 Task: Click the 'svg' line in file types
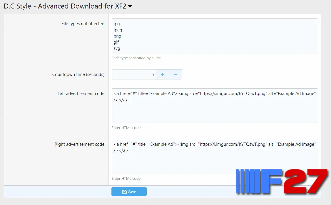click(117, 48)
